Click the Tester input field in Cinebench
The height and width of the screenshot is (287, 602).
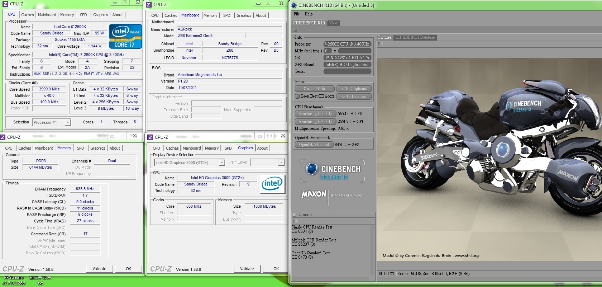coord(347,71)
